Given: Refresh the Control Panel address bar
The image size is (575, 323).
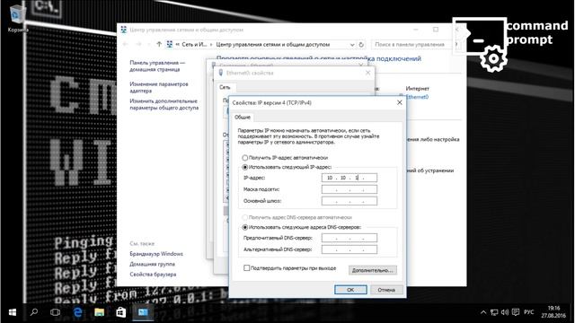Looking at the screenshot, I should click(x=361, y=44).
